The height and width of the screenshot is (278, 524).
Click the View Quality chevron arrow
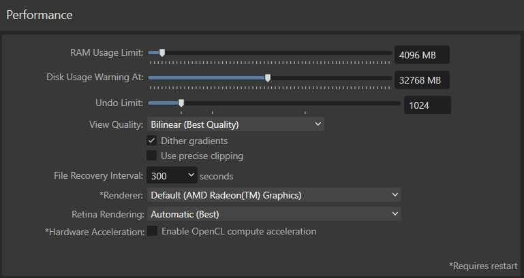pos(318,124)
